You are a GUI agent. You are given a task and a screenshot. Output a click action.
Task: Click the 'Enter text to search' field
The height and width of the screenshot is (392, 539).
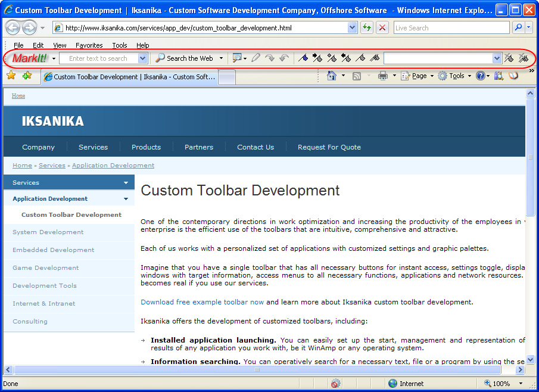point(99,58)
